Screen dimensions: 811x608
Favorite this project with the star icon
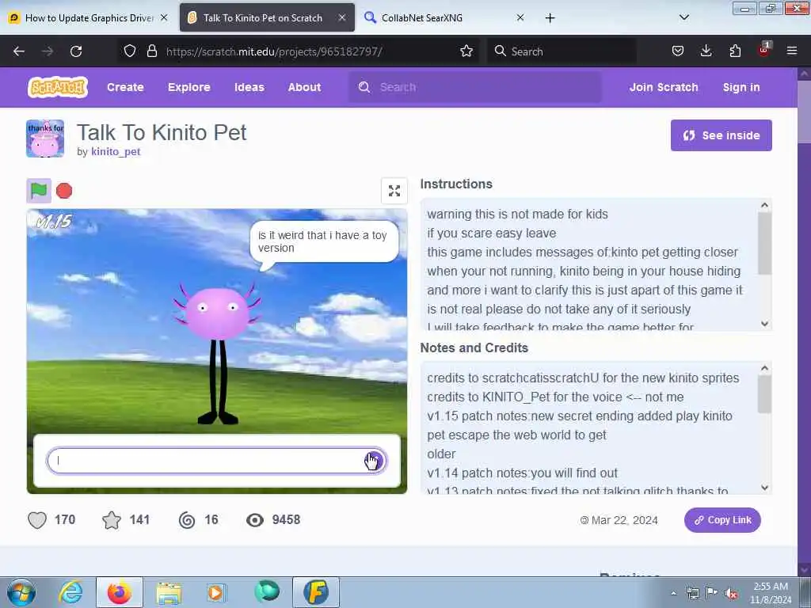tap(112, 519)
